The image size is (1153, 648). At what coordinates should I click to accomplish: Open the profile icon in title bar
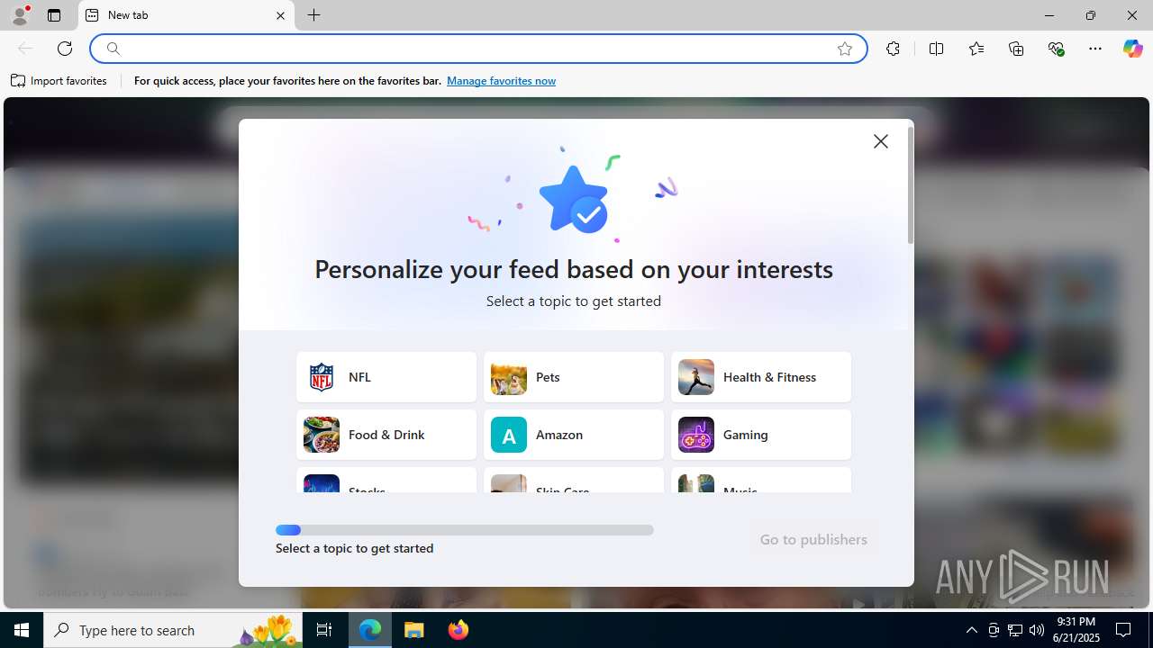click(20, 15)
